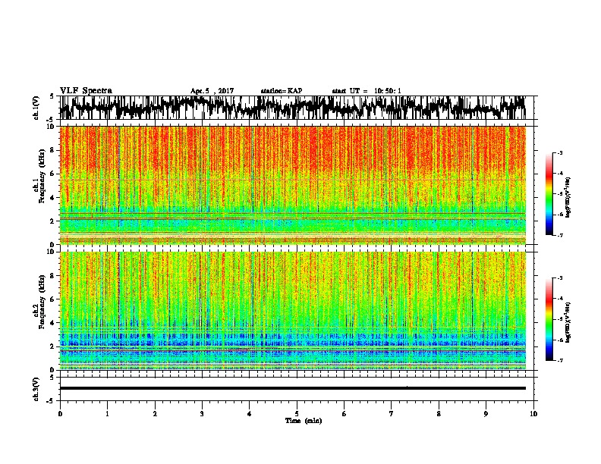Click the "5" tick on the time axis
Screen dimensions: 601x464
click(297, 414)
